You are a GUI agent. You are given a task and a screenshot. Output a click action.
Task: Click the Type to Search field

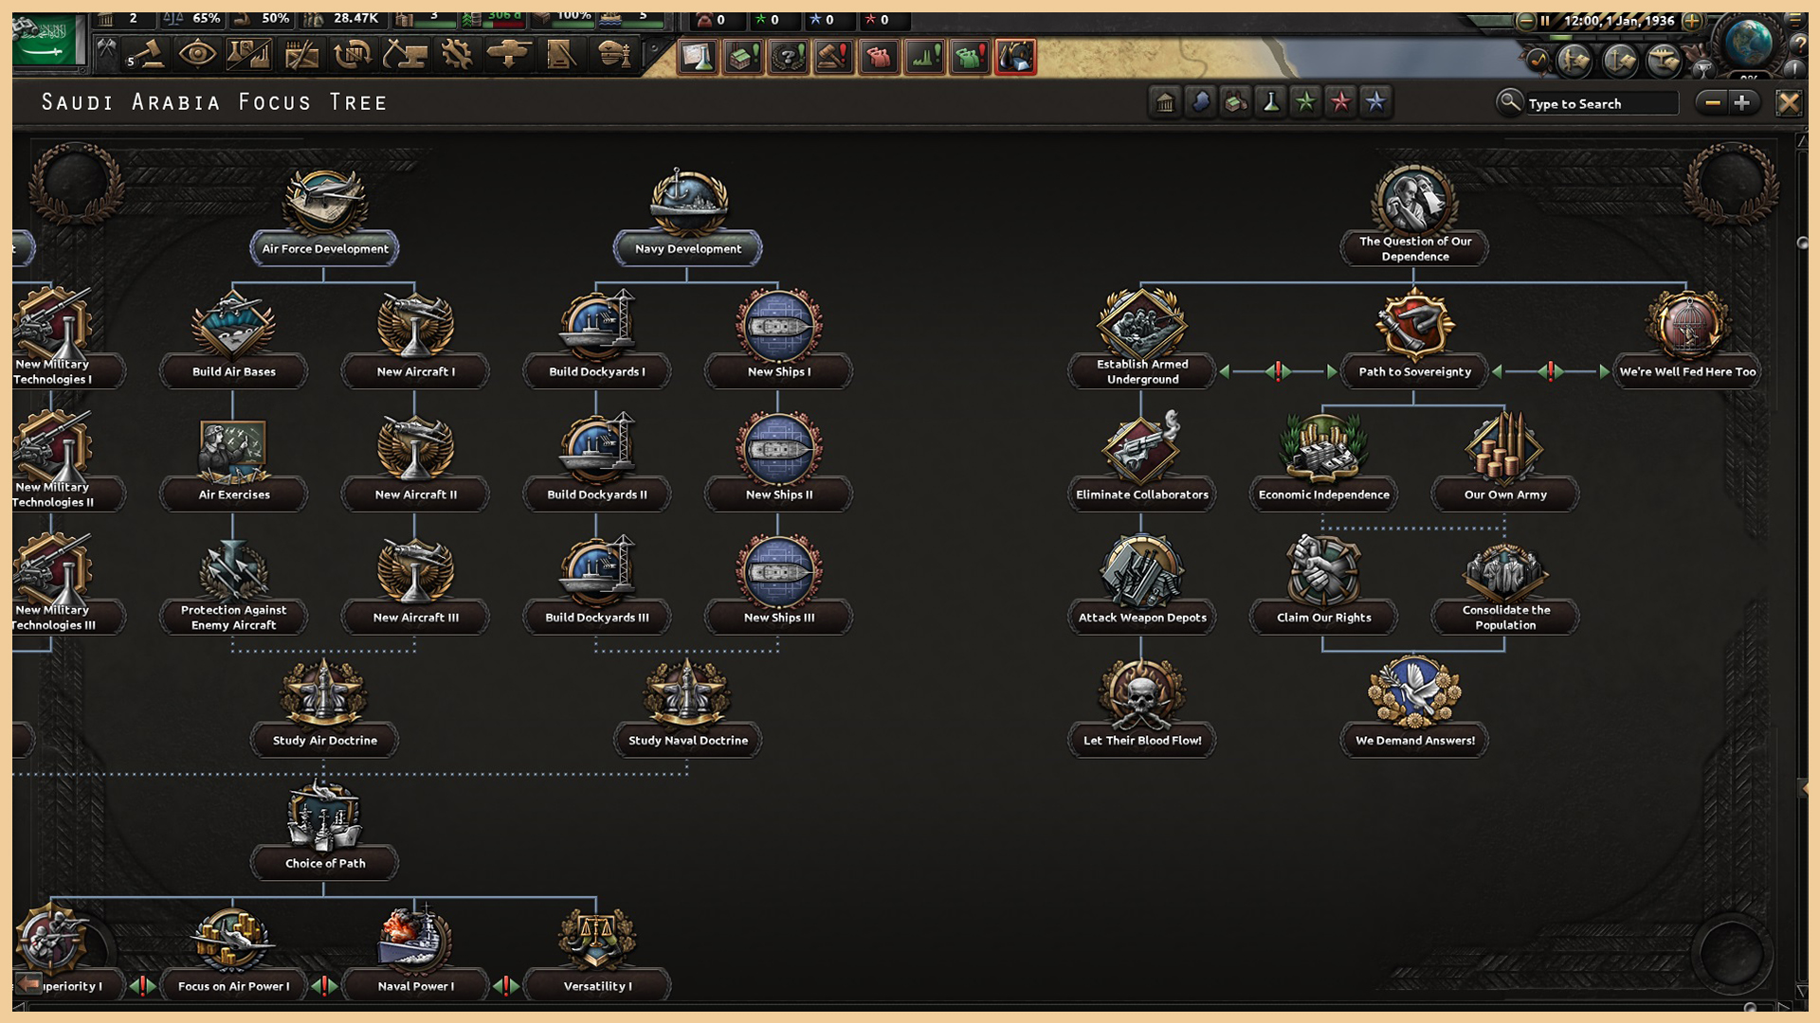(x=1601, y=103)
